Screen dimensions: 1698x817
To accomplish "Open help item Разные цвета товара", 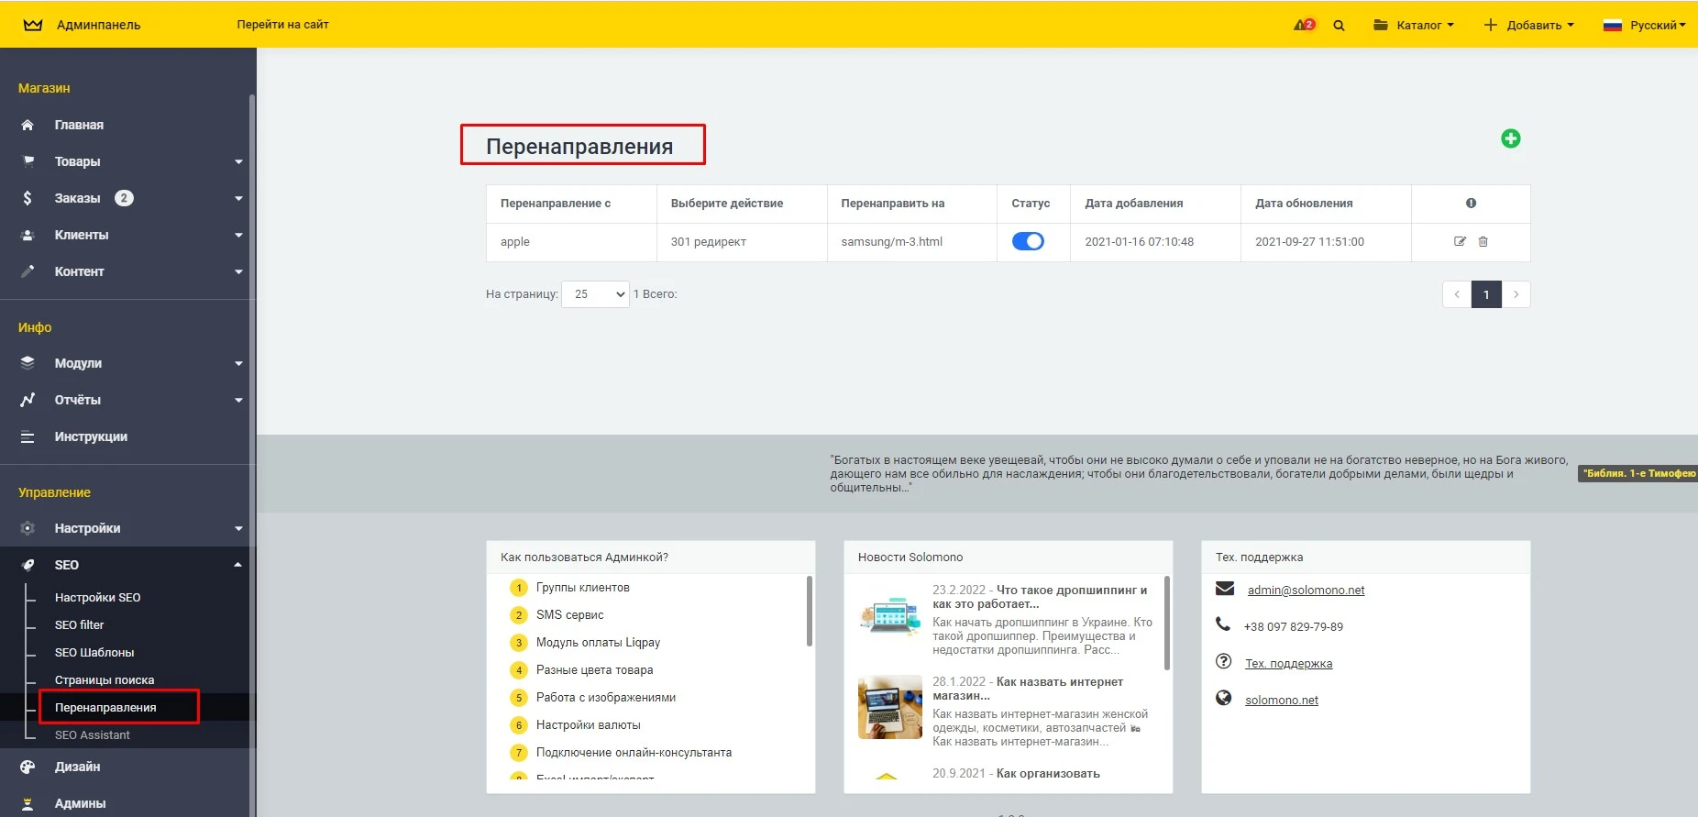I will tap(594, 670).
